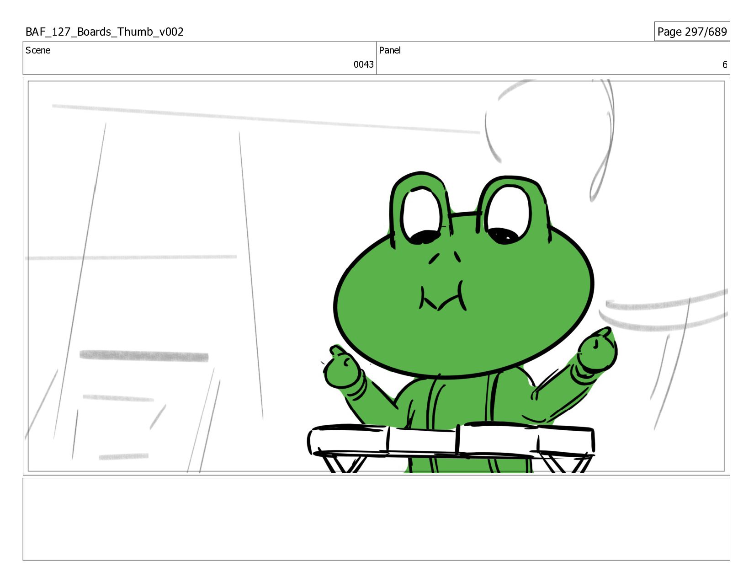This screenshot has width=754, height=583.
Task: Click the panel number 6
Action: coord(725,64)
